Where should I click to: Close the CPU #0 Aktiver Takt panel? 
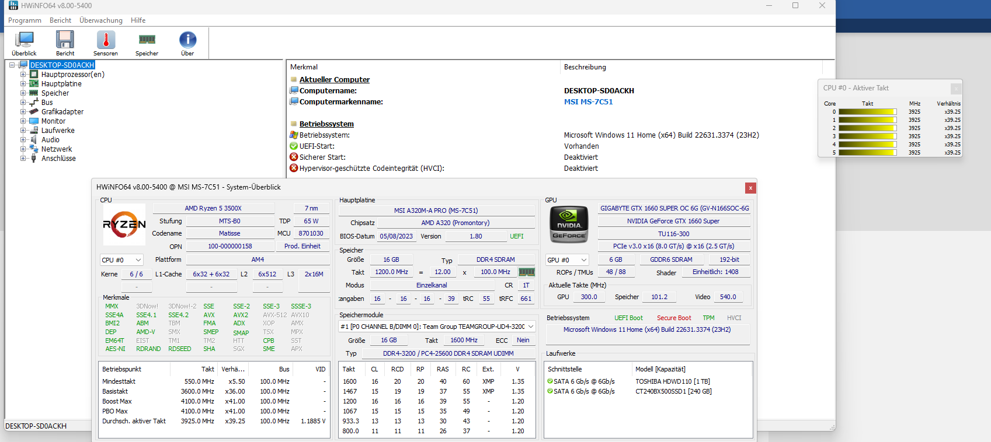(956, 89)
